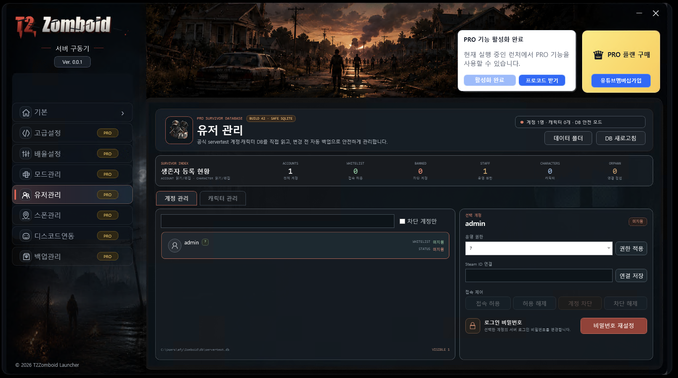The image size is (678, 378).
Task: Click the permission level 7 badge beside admin
Action: click(x=205, y=242)
